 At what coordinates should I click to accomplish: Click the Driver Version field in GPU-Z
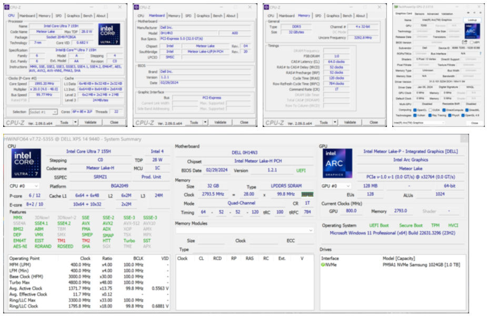(x=447, y=82)
